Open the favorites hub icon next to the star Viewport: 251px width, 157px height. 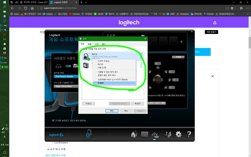pos(241,8)
